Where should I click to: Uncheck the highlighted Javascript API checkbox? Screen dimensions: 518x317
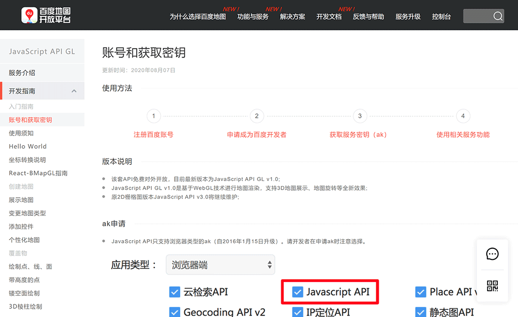coord(298,292)
